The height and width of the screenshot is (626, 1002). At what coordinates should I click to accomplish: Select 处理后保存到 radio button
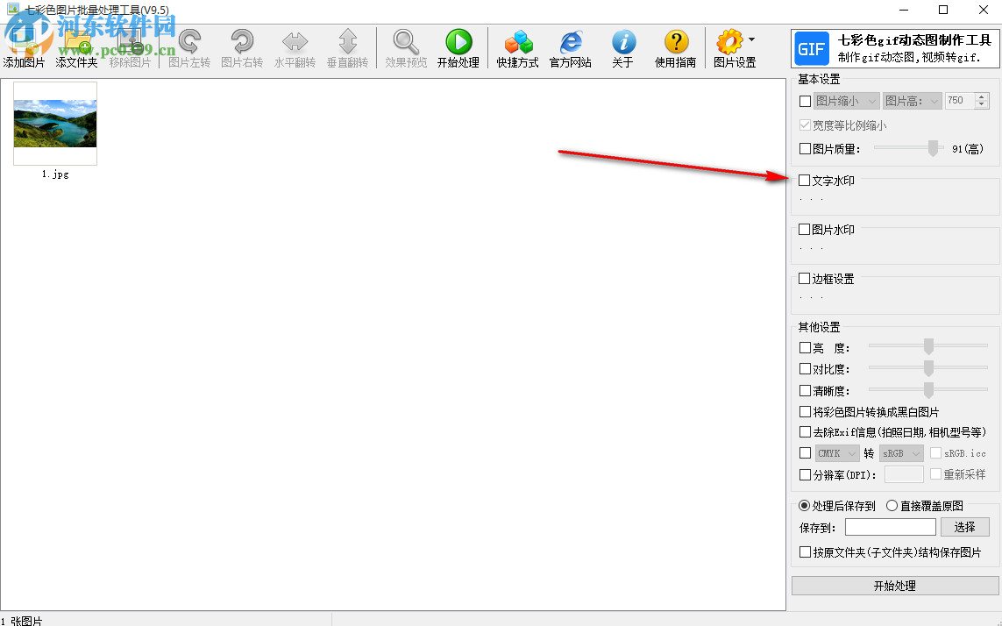[x=805, y=506]
